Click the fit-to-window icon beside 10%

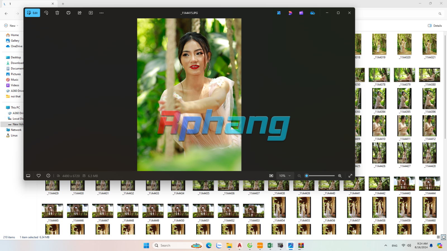pyautogui.click(x=271, y=176)
